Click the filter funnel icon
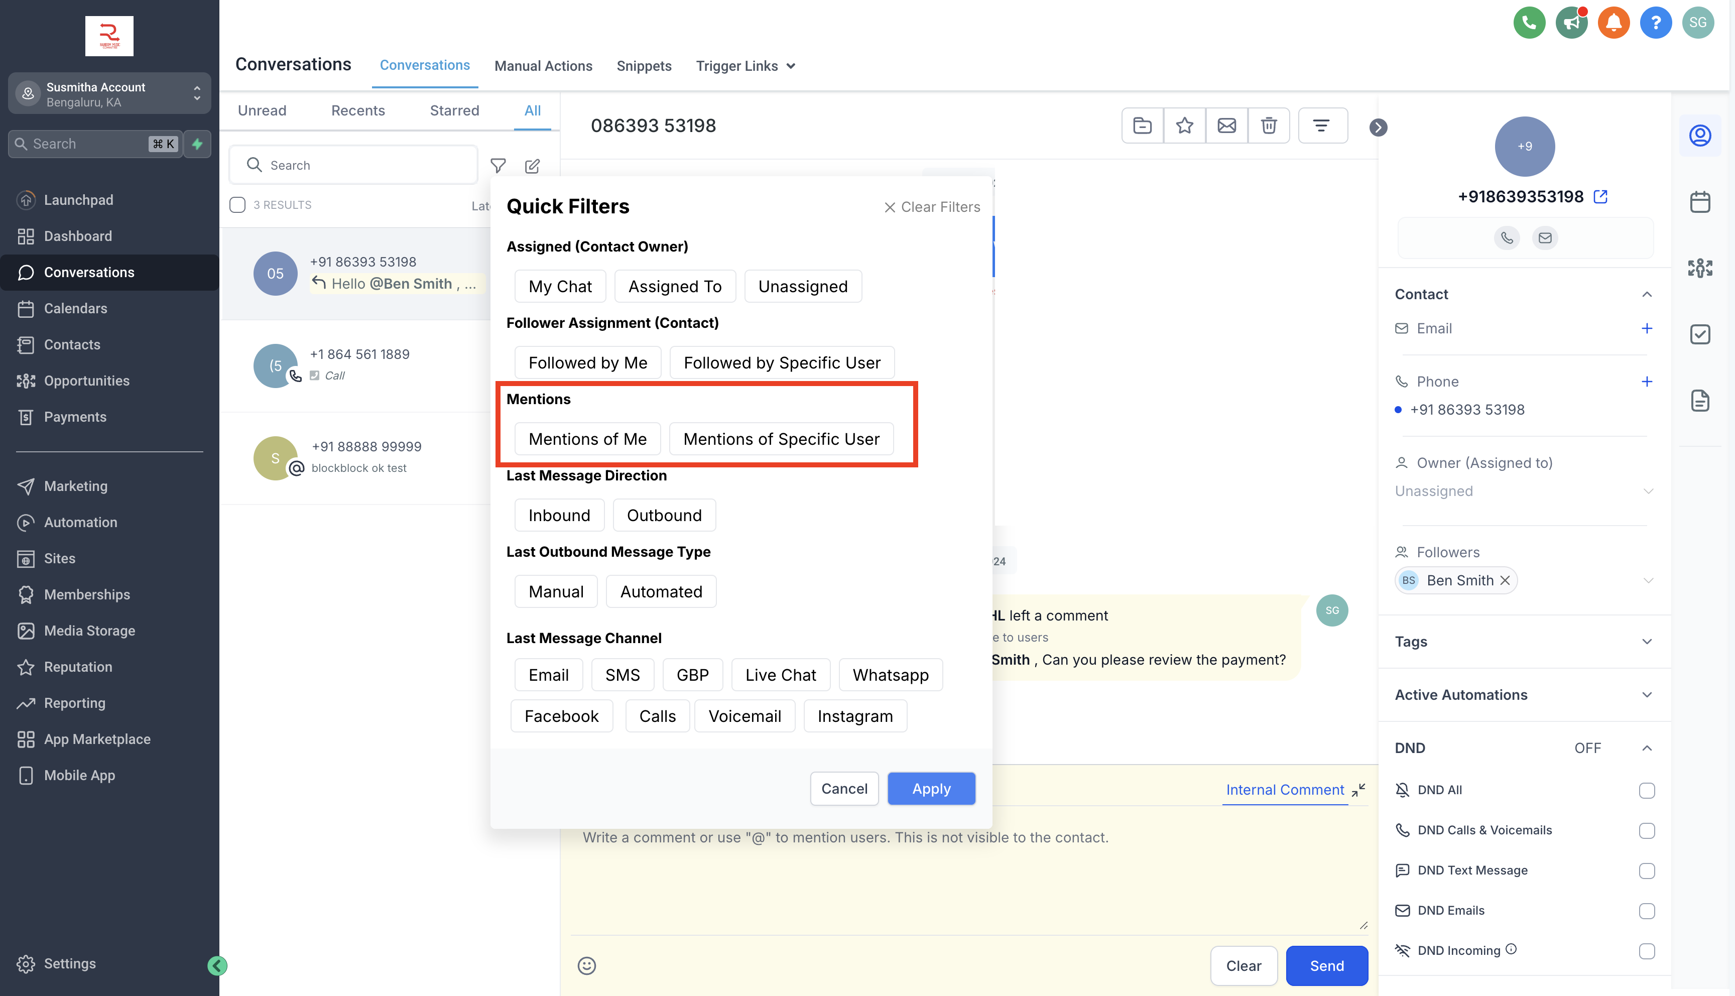 (498, 166)
